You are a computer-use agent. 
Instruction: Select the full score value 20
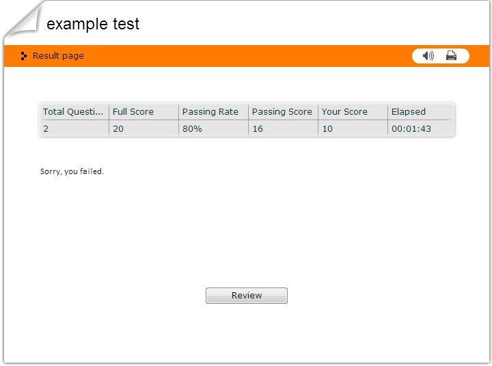118,128
